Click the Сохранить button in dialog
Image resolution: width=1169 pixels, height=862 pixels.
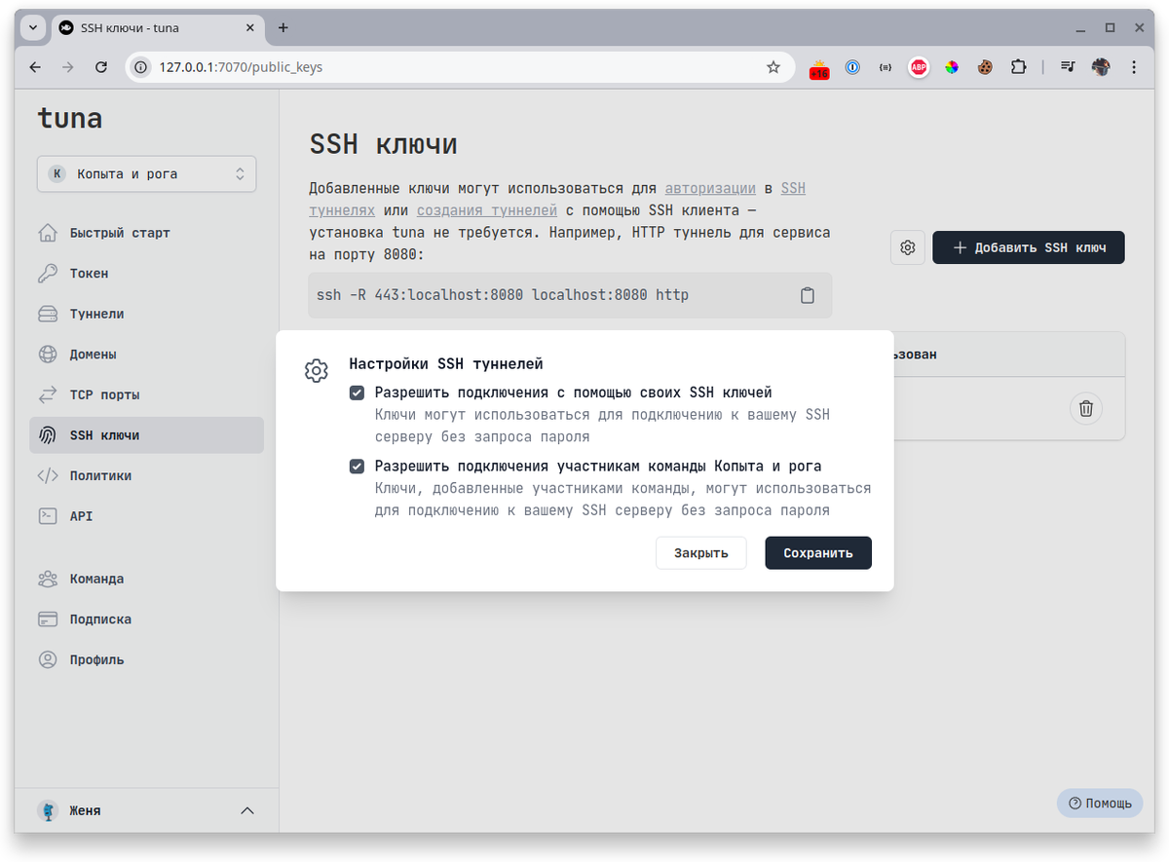(817, 552)
